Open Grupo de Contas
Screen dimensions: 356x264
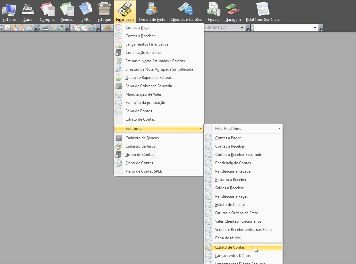tap(159, 155)
